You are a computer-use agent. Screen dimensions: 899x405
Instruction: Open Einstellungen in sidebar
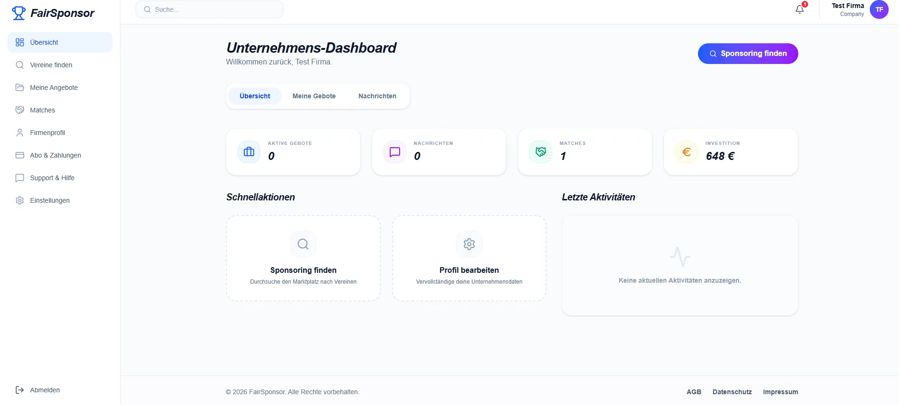pos(60,200)
